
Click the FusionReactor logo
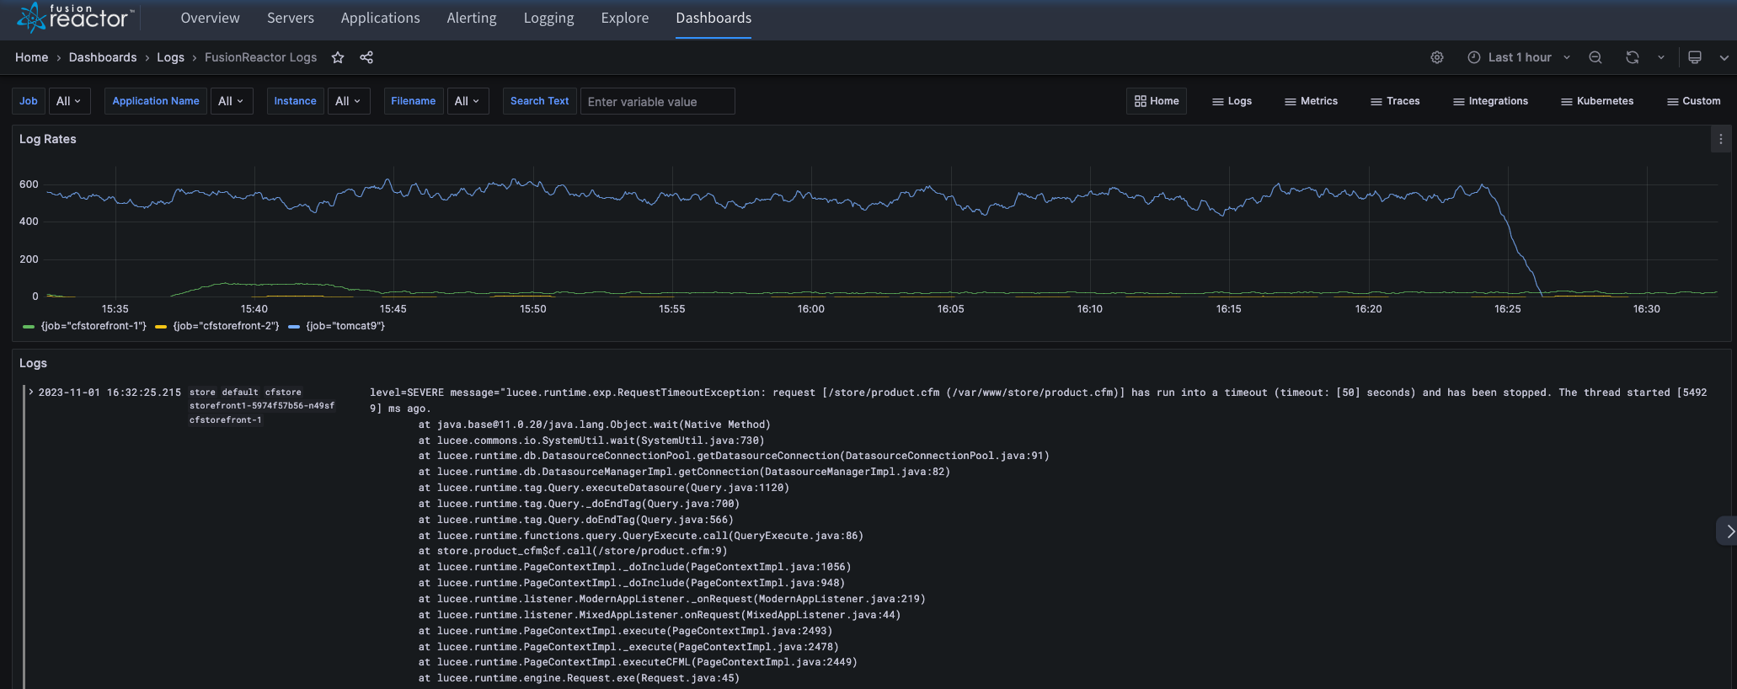pos(75,17)
